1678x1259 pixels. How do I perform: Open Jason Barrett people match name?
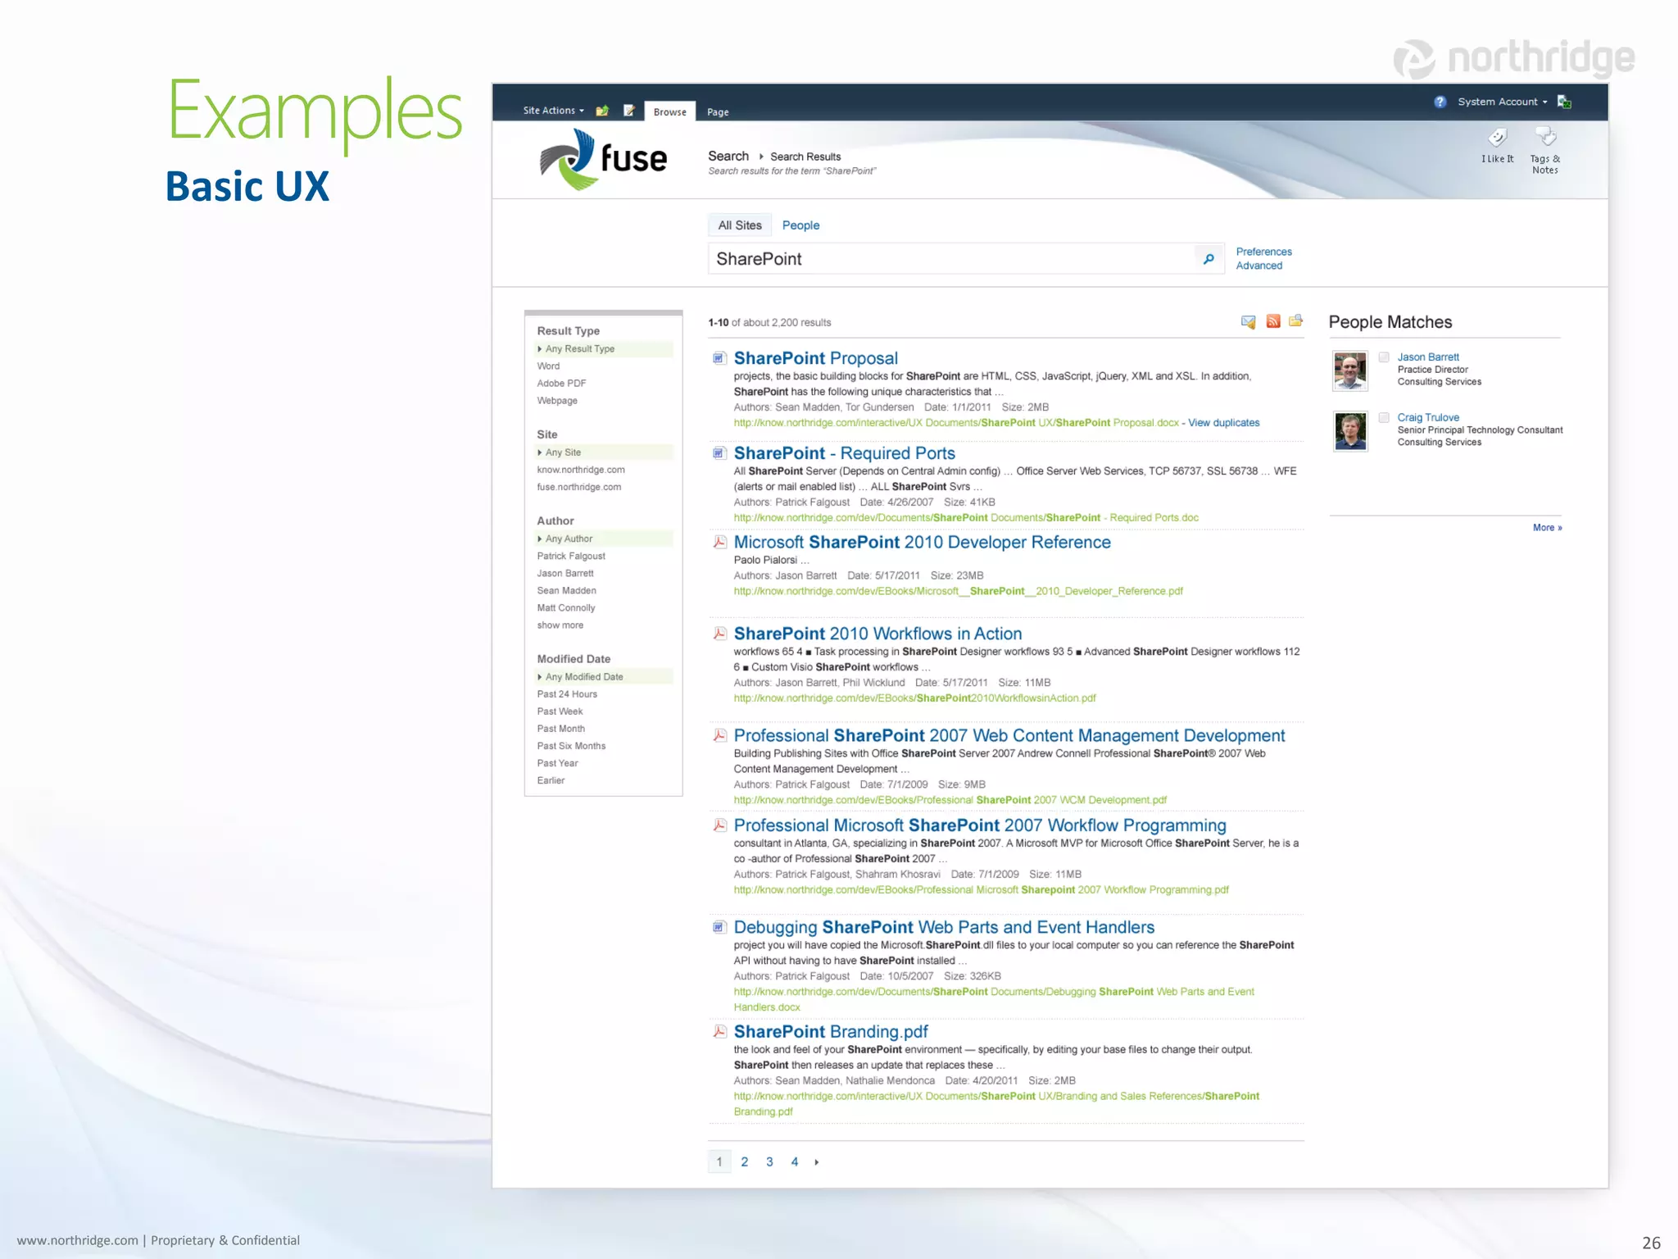tap(1428, 357)
